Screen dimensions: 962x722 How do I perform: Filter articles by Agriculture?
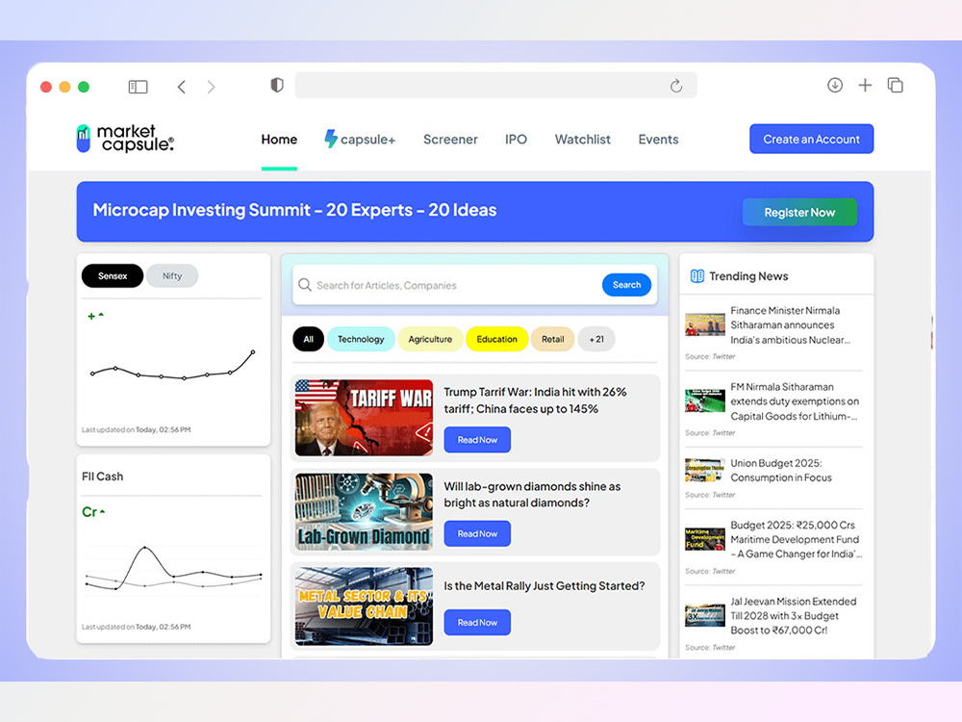click(430, 339)
